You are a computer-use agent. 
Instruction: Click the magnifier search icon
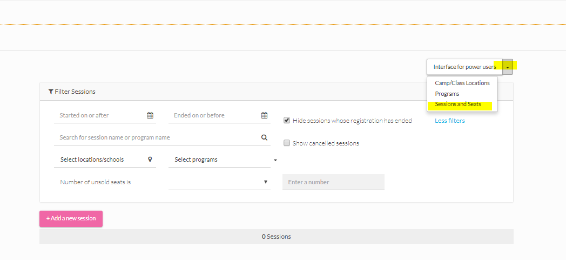[x=264, y=137]
